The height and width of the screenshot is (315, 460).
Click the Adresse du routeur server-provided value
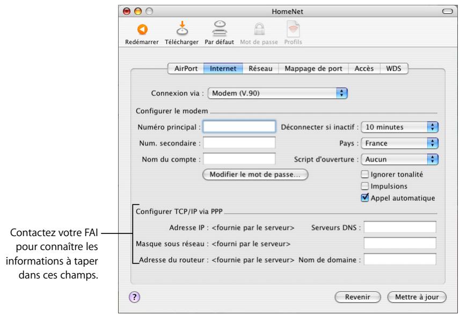click(x=253, y=260)
